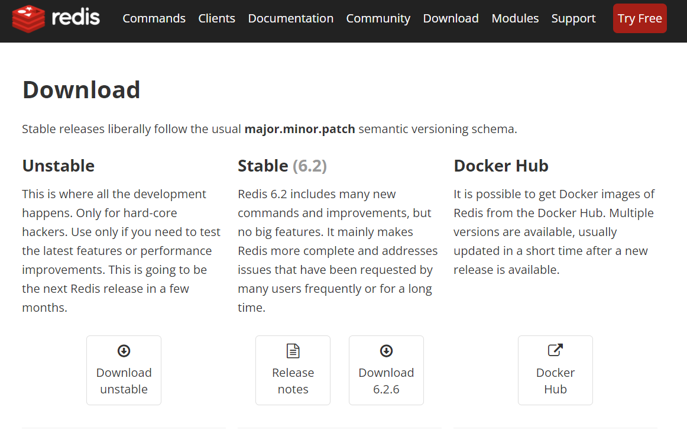Click the Download 6.2.6 button label
The width and height of the screenshot is (687, 436).
(x=386, y=381)
